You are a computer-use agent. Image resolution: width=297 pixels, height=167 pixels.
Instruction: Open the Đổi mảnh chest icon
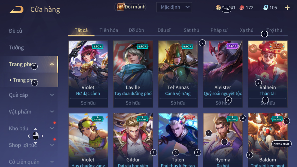(120, 7)
